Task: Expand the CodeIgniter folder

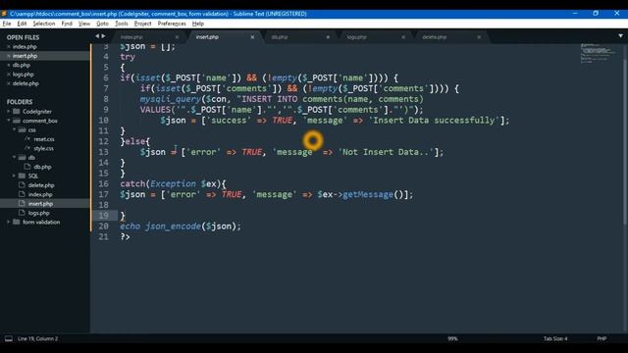Action: pos(8,111)
